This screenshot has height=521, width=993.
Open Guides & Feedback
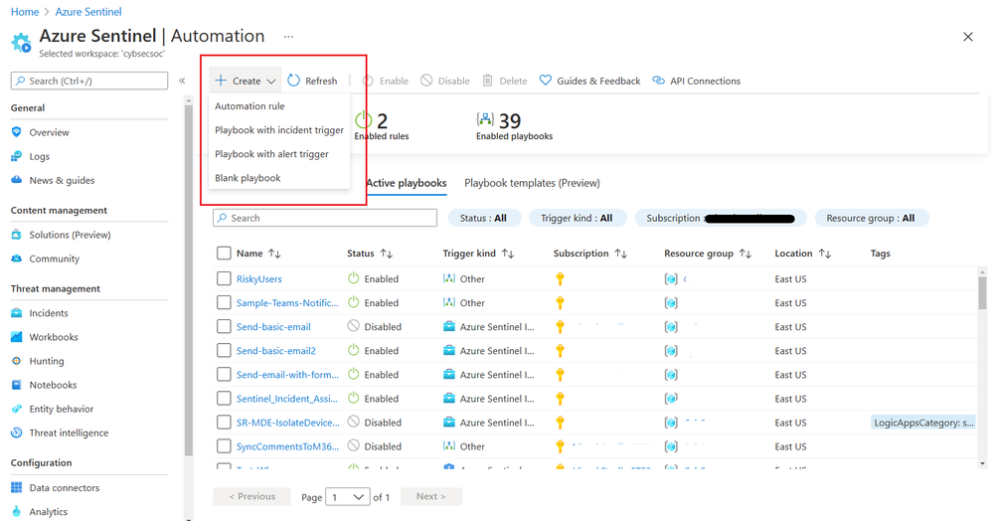tap(589, 81)
